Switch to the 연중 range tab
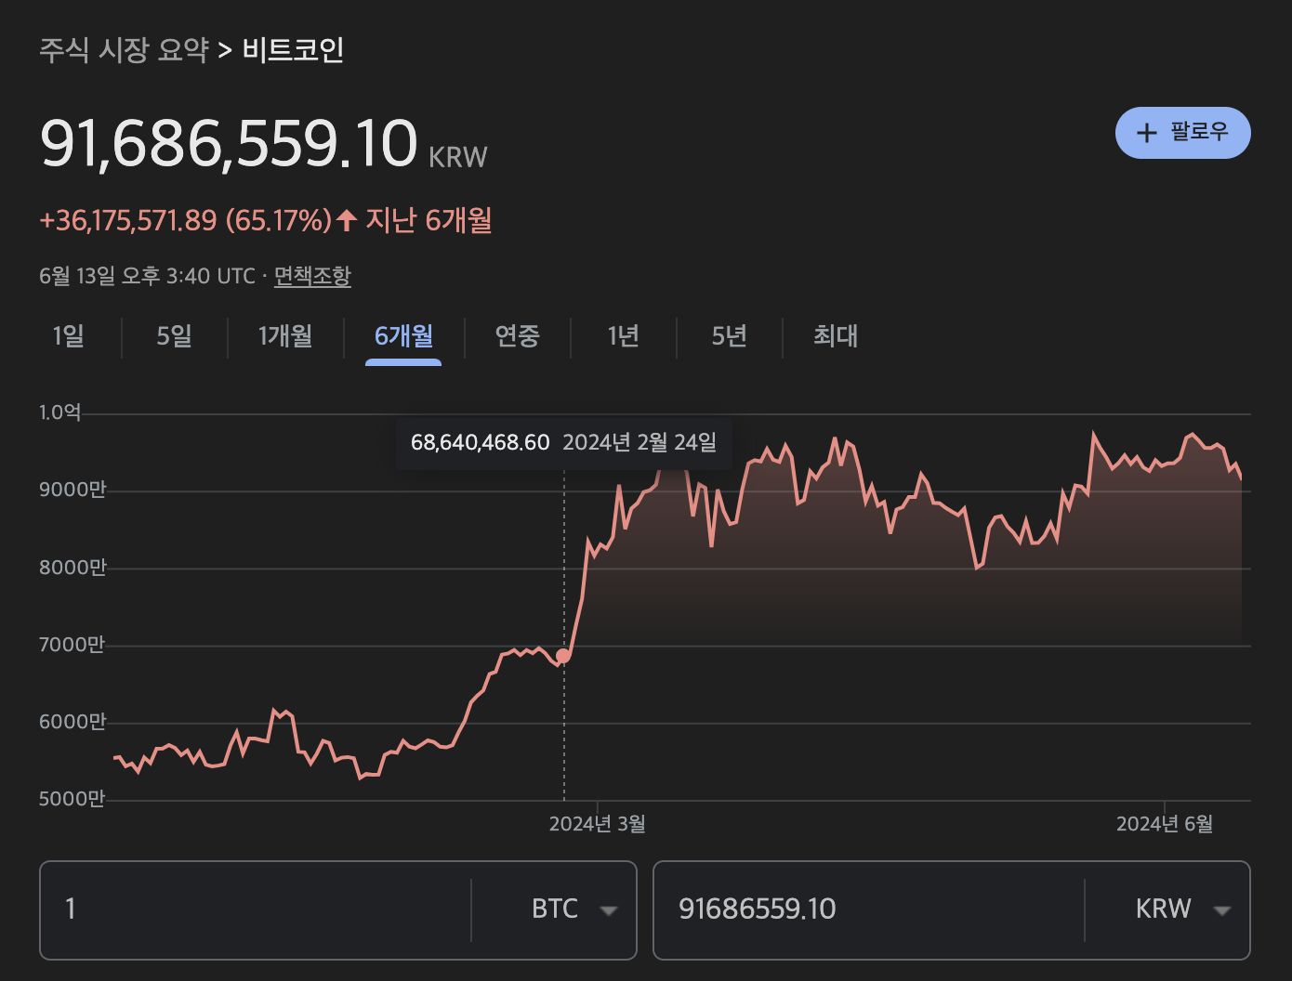Image resolution: width=1292 pixels, height=981 pixels. [x=517, y=336]
